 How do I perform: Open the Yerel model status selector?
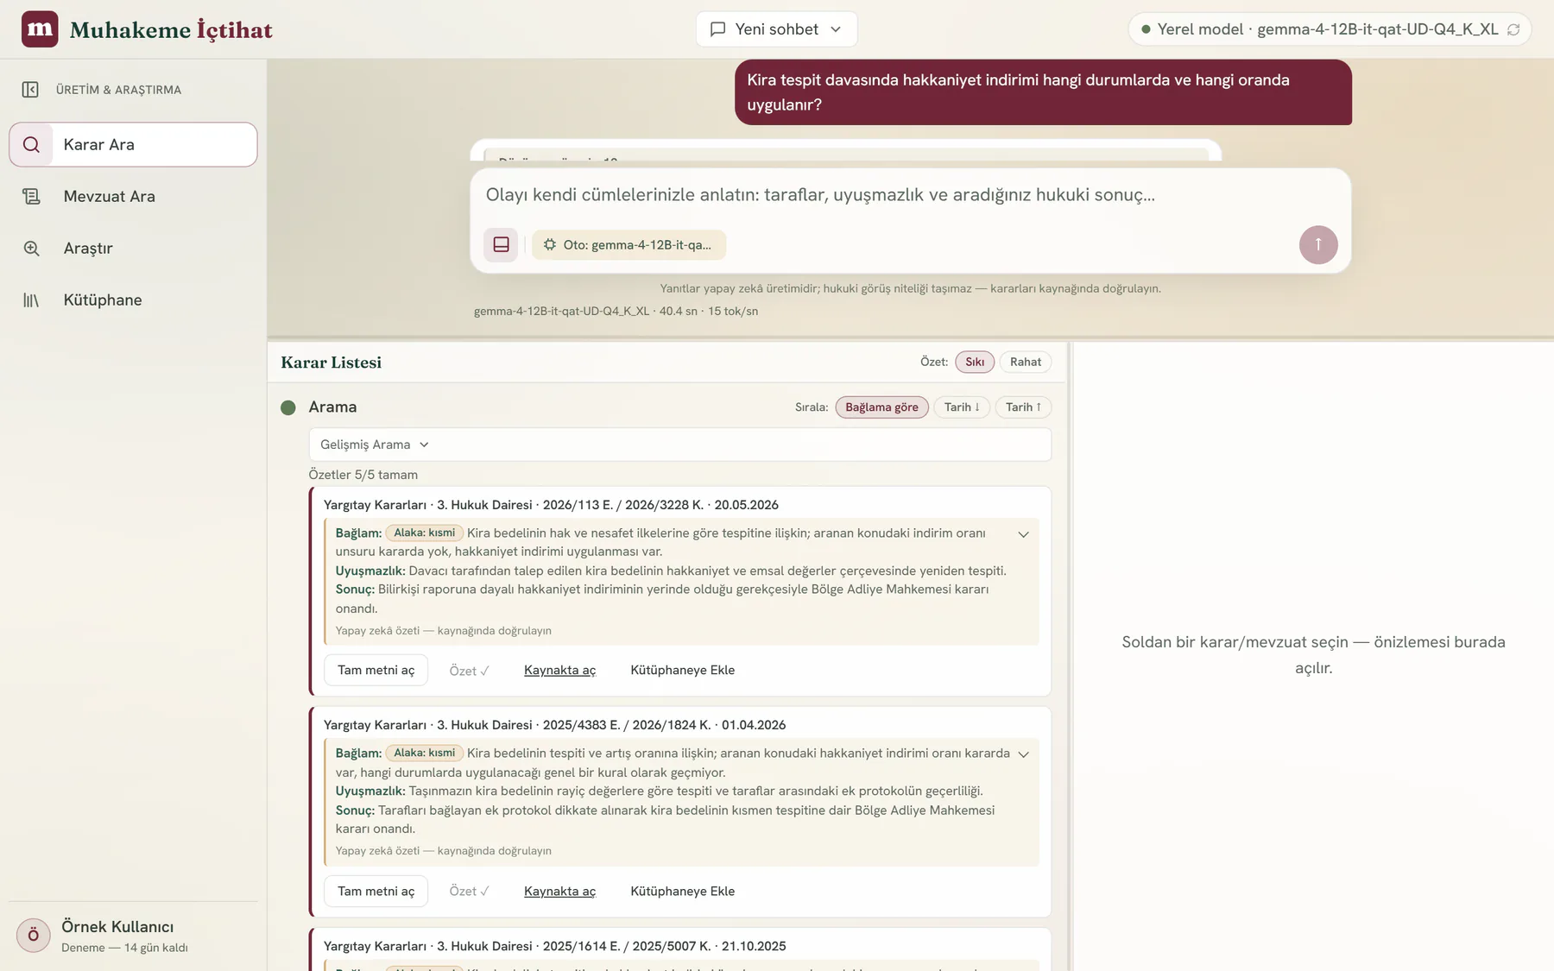[x=1330, y=29]
